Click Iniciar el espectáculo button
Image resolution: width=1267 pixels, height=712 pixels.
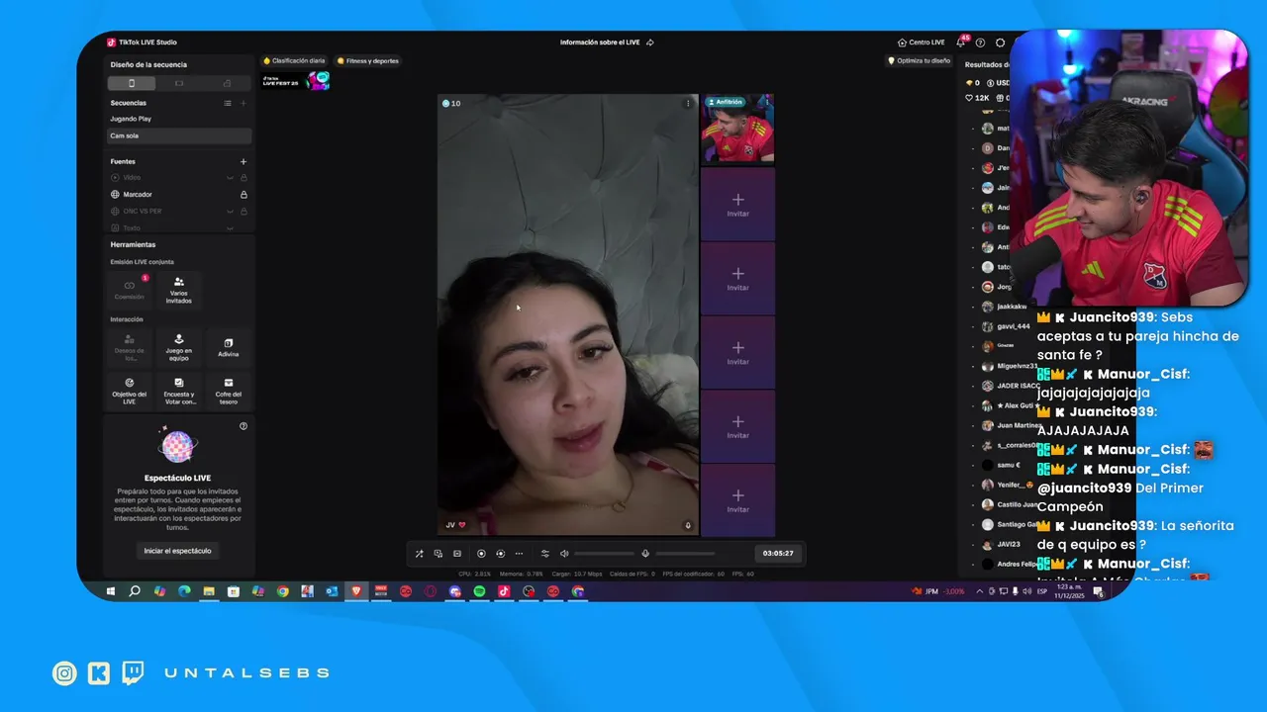point(177,551)
